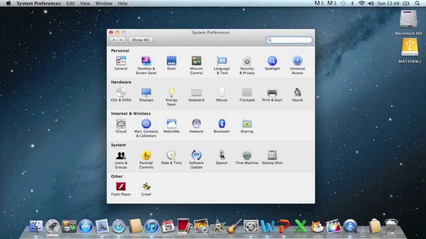This screenshot has width=426, height=239.
Task: Go back with the left arrow button
Action: pyautogui.click(x=113, y=40)
